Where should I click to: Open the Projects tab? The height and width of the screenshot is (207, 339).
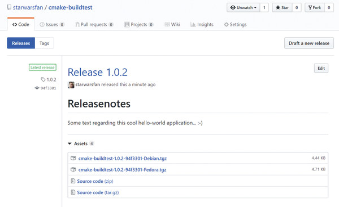tap(139, 25)
